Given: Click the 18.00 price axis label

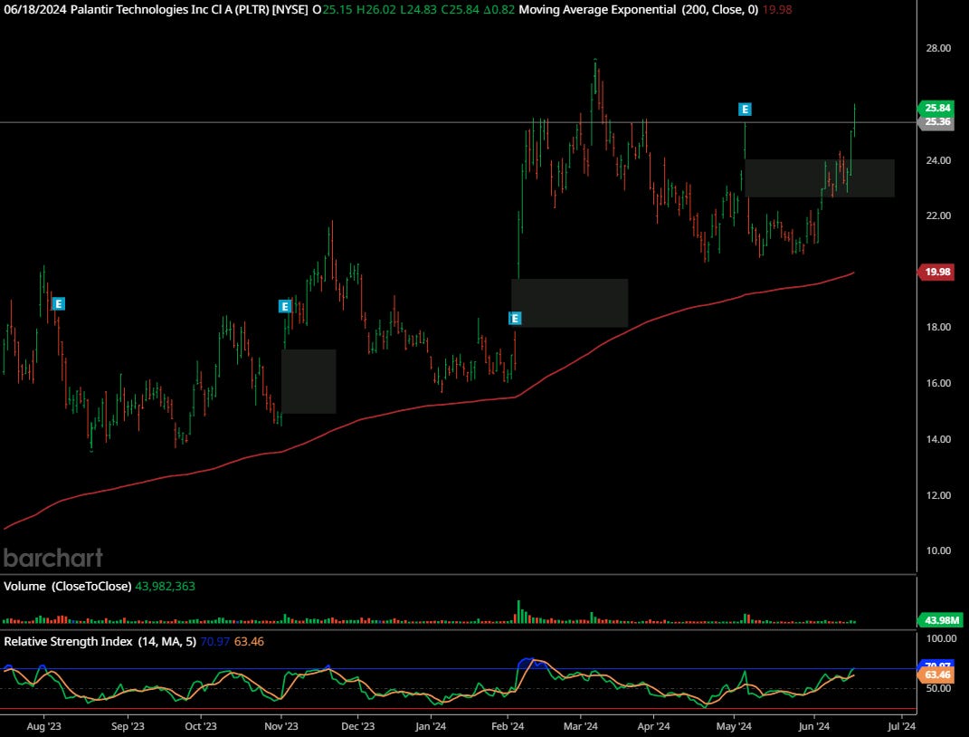Looking at the screenshot, I should (938, 327).
